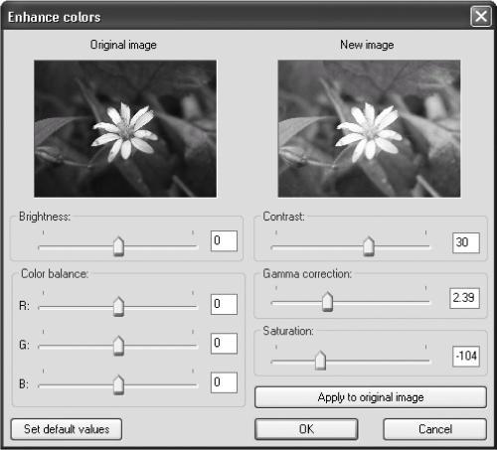
Task: Click the Gamma correction field showing 2.39
Action: (x=464, y=298)
